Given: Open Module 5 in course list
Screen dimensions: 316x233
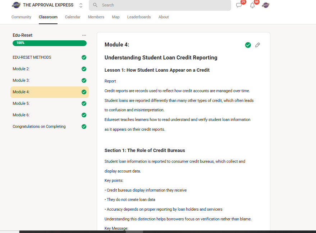Looking at the screenshot, I should (50, 103).
